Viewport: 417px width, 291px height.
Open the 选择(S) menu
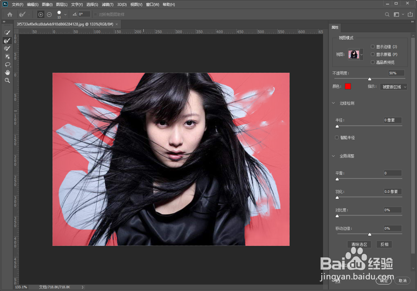point(92,5)
